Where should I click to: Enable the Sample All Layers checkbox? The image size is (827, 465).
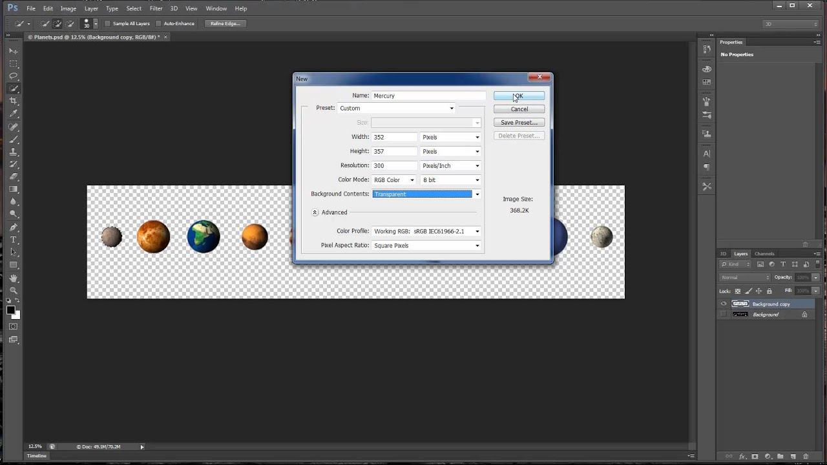[108, 24]
